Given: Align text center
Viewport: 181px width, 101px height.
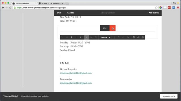Looking at the screenshot, I should click(x=91, y=37).
